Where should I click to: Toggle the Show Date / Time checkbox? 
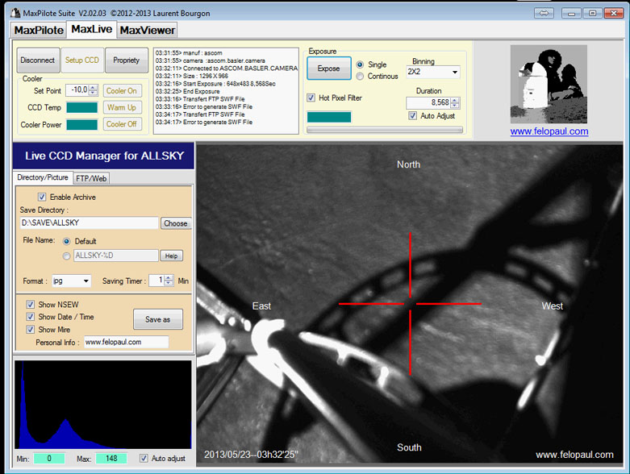point(30,317)
